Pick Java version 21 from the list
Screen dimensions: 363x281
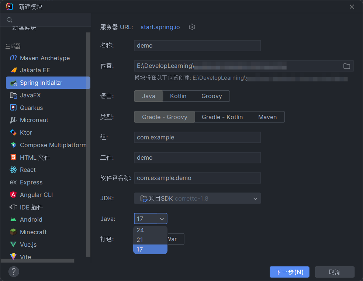click(140, 240)
